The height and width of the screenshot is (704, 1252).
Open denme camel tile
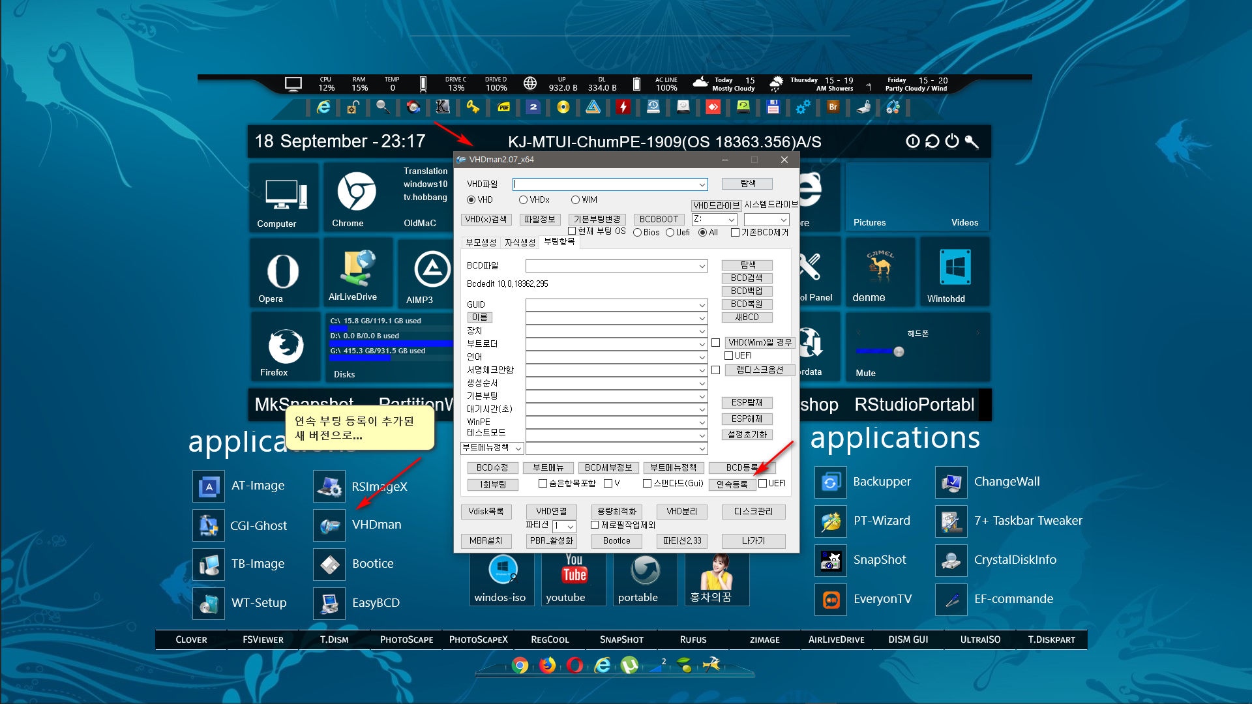pos(880,272)
